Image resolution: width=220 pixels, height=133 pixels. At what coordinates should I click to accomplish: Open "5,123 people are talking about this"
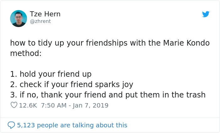[72, 125]
